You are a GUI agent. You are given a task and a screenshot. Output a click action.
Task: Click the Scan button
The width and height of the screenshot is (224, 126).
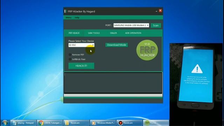pos(156,26)
